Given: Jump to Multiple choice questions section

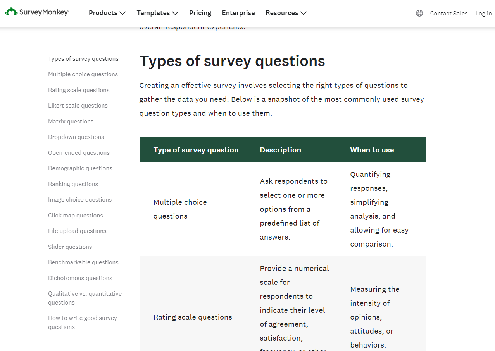Looking at the screenshot, I should (83, 74).
